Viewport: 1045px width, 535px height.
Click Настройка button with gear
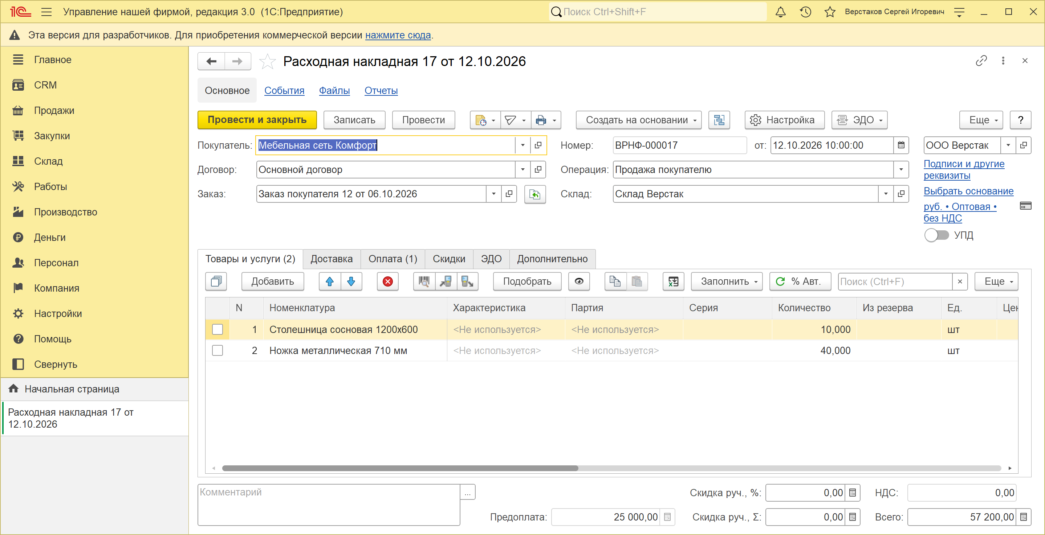(x=785, y=120)
